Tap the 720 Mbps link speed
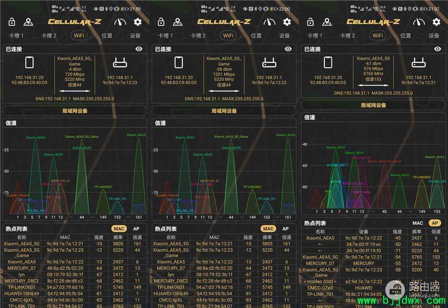This screenshot has height=308, width=448. coord(74,74)
